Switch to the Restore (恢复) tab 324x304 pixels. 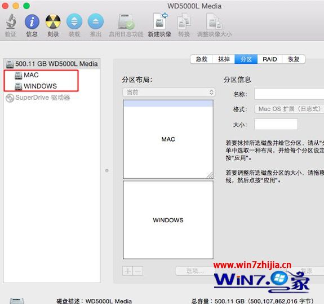(x=294, y=59)
